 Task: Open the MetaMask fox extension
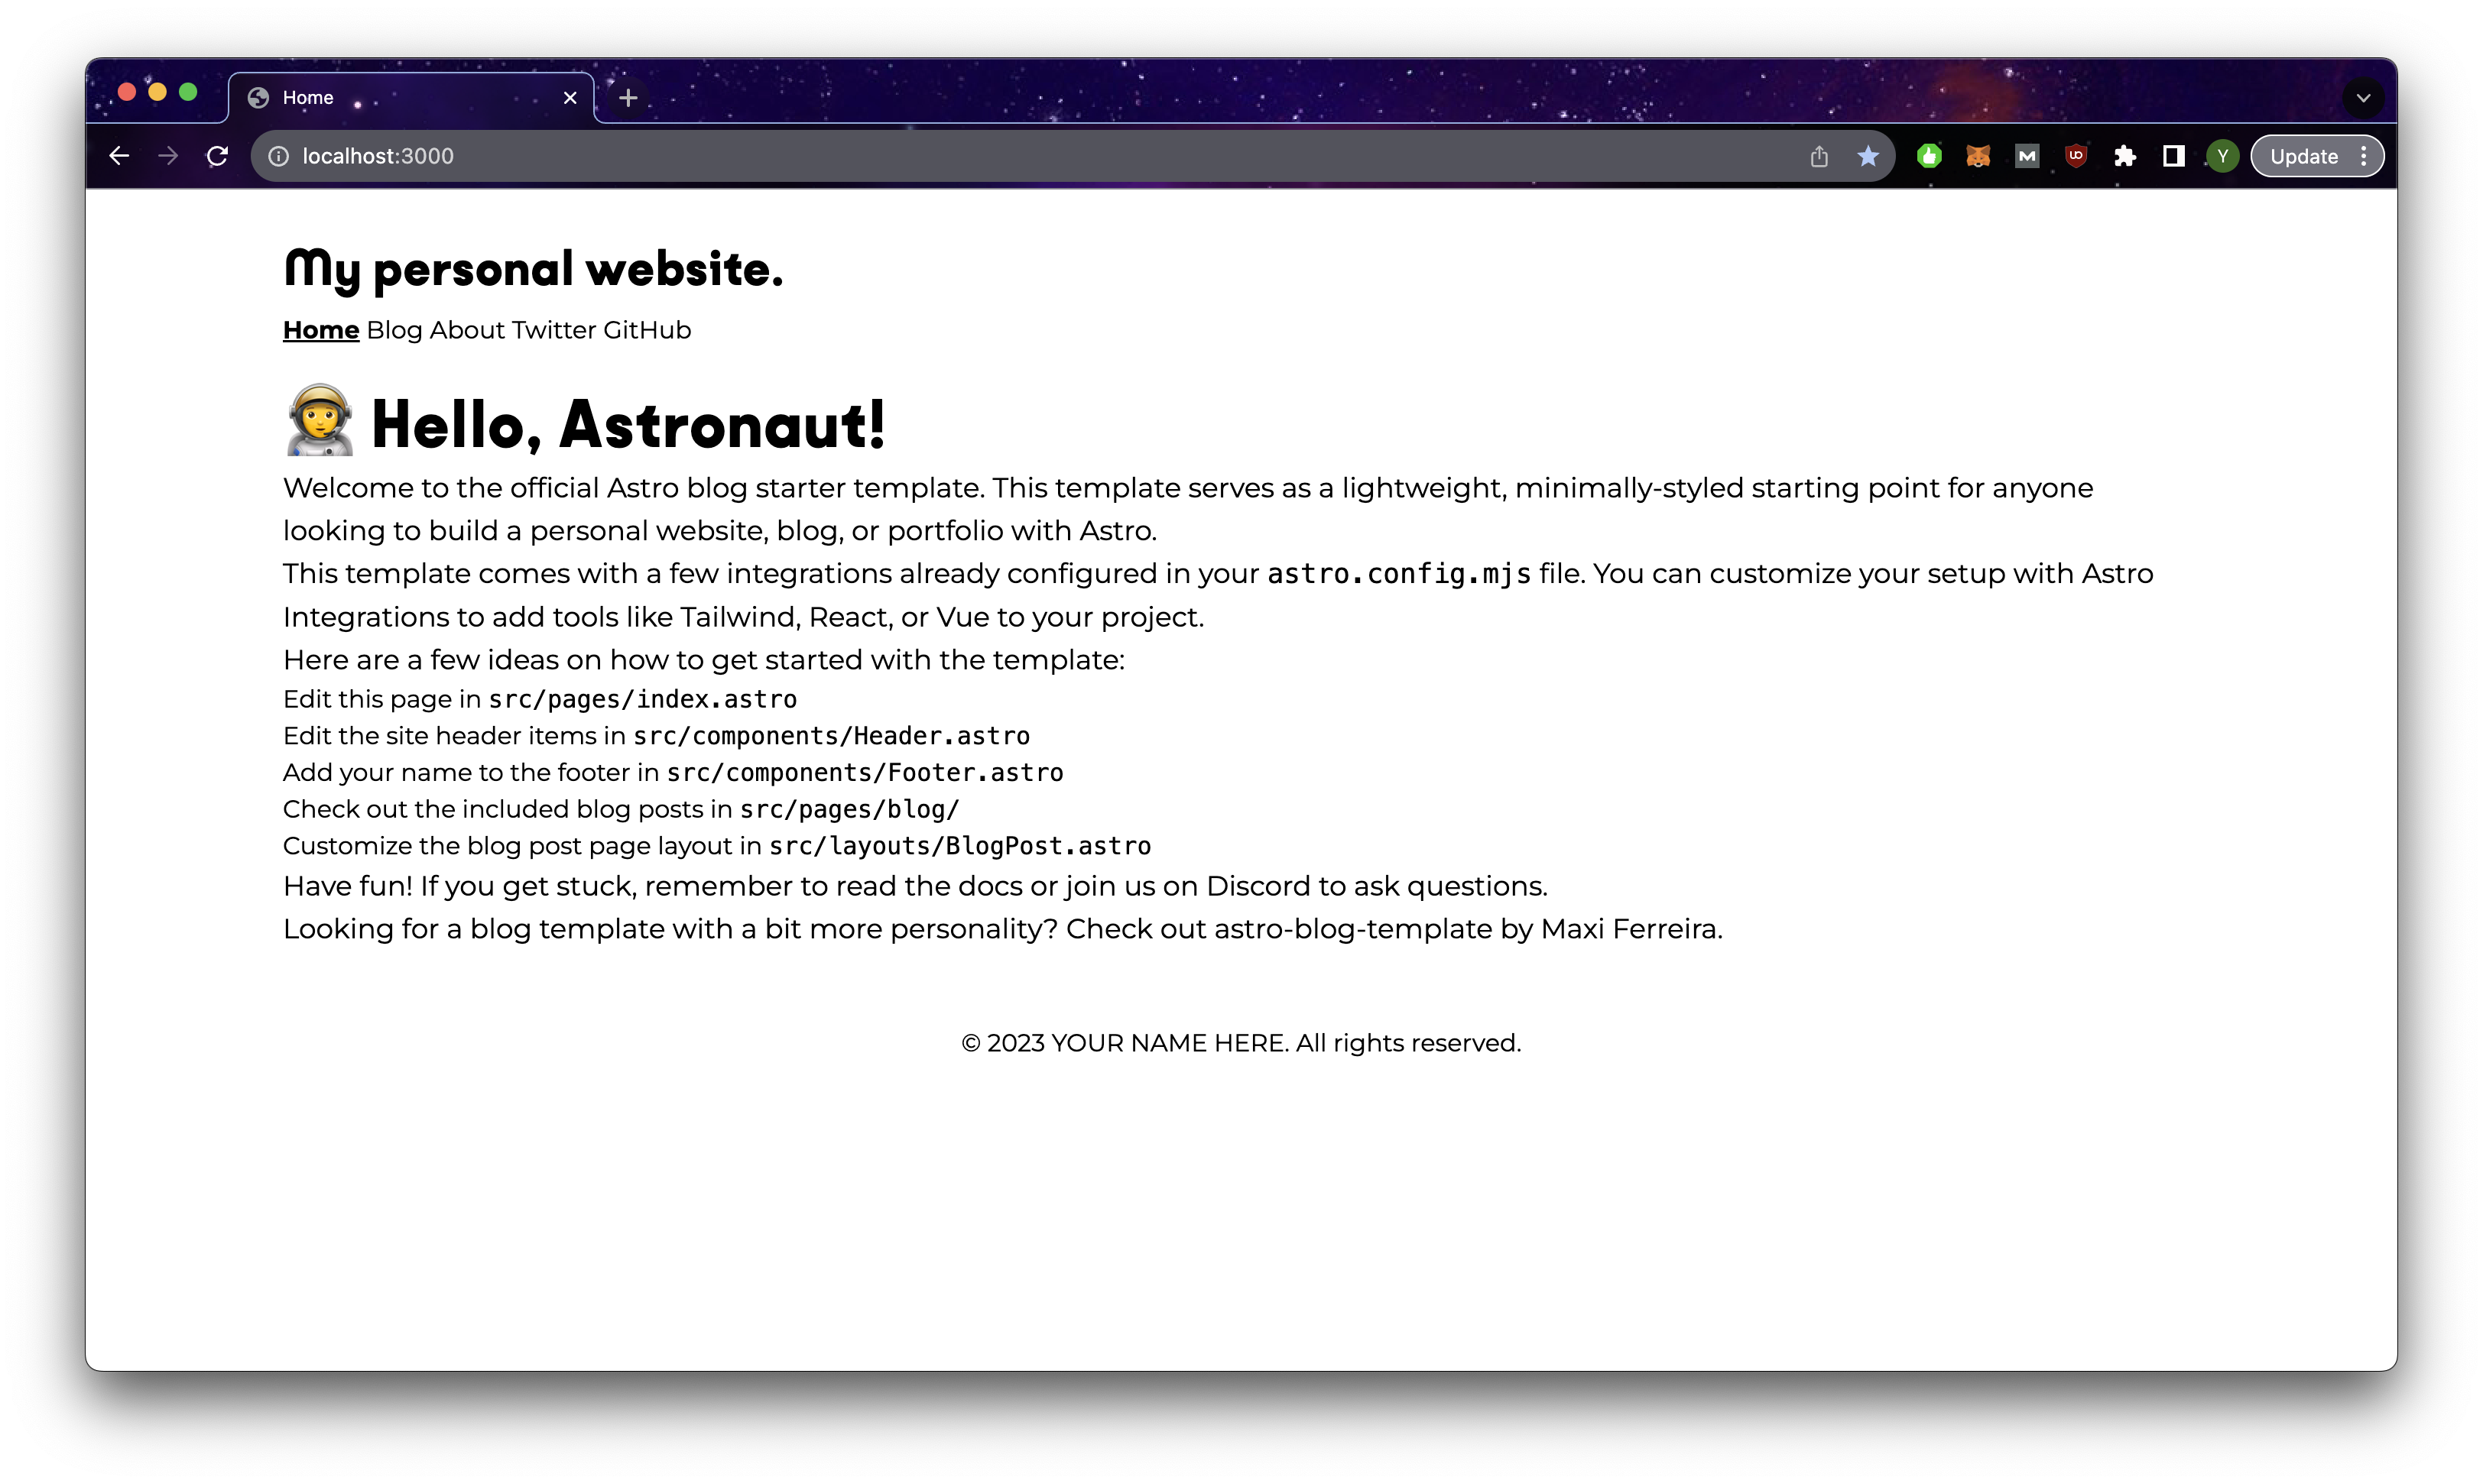click(1978, 156)
